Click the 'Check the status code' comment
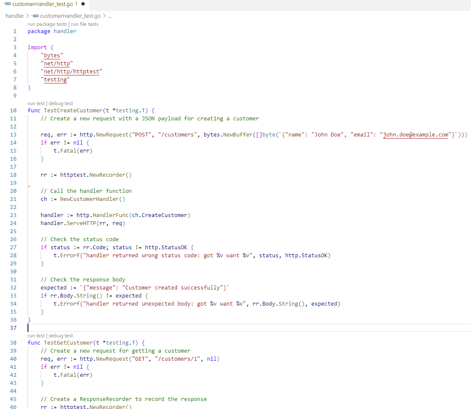 pos(80,239)
